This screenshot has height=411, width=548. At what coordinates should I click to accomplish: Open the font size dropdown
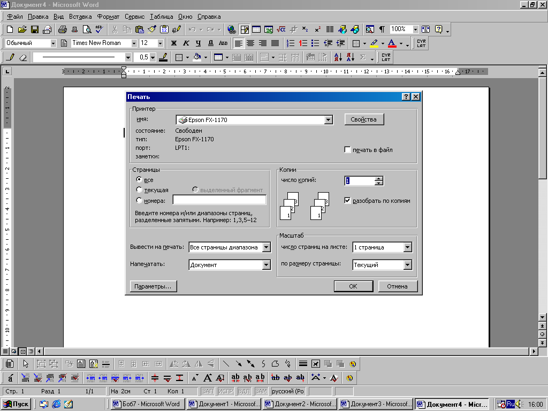click(x=161, y=43)
